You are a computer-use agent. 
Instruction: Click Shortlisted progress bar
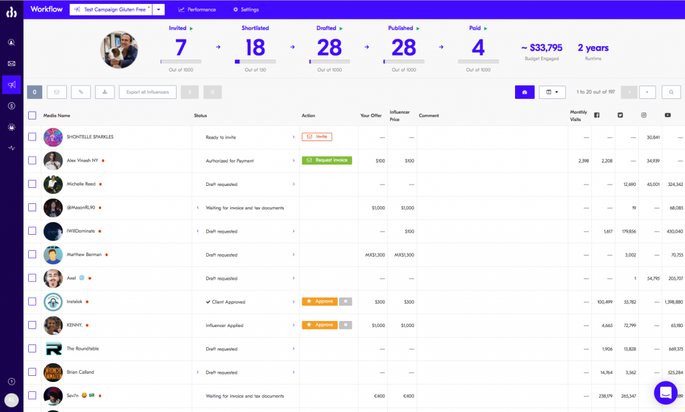(x=255, y=62)
